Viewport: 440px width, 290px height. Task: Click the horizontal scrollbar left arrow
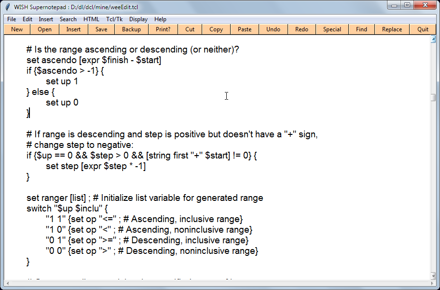coord(8,284)
